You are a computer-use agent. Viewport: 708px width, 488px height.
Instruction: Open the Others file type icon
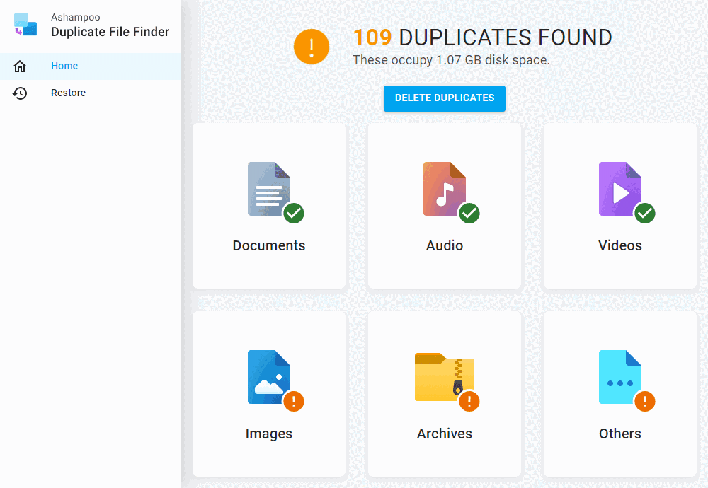(x=620, y=377)
